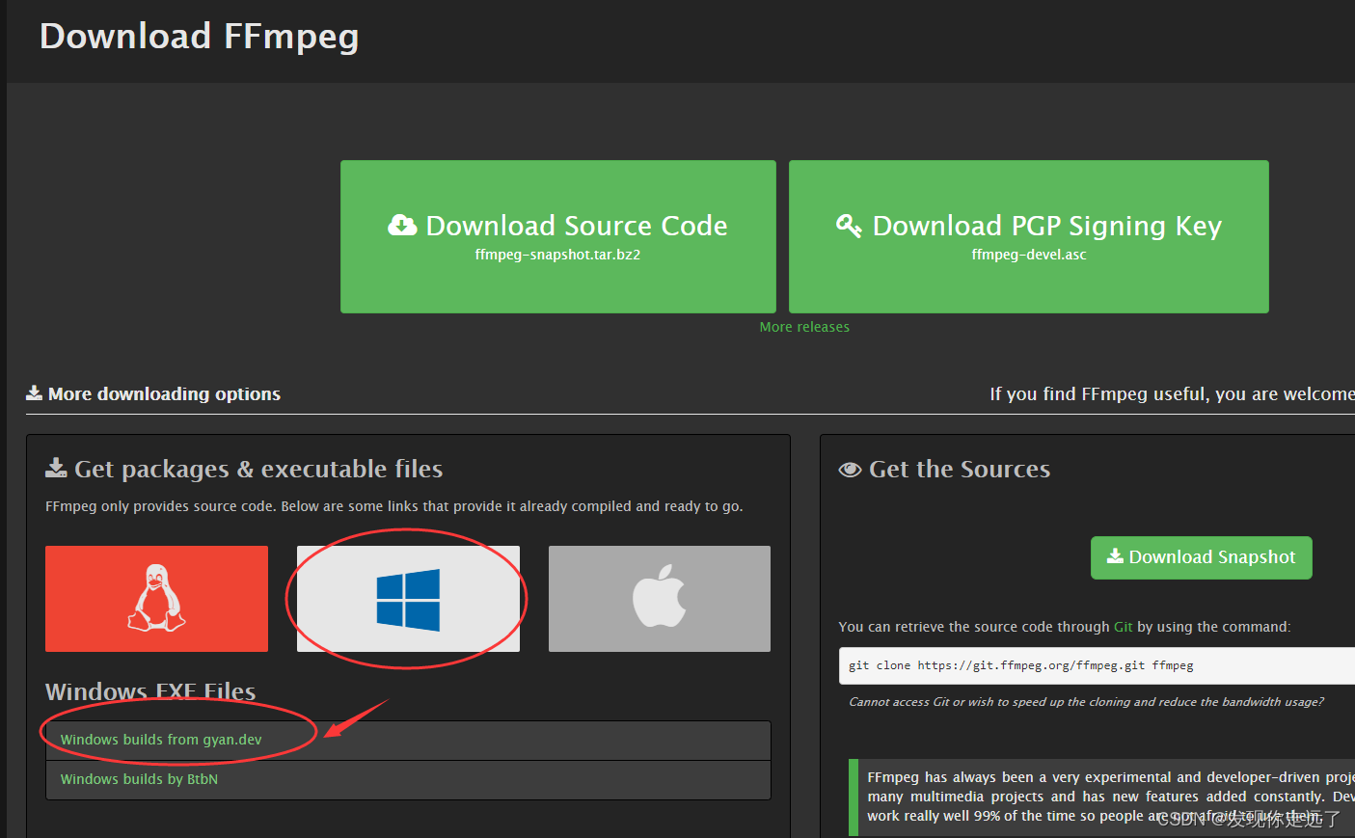Click the git clone command box

[x=1097, y=665]
